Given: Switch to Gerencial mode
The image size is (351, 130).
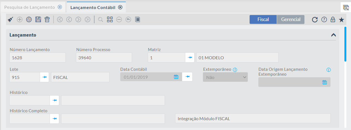Looking at the screenshot, I should (x=291, y=19).
